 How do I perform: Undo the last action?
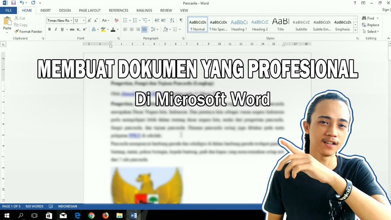click(22, 3)
